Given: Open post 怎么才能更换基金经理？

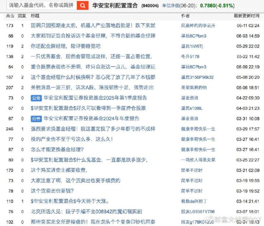Looking at the screenshot, I should (57, 149).
